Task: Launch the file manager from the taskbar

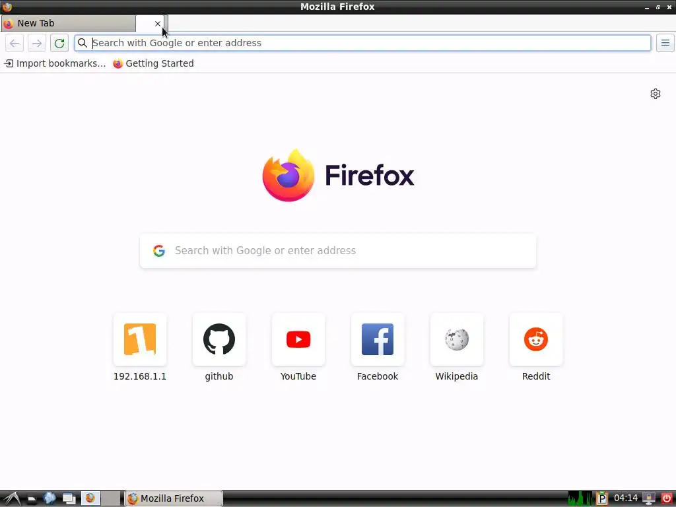Action: pyautogui.click(x=32, y=499)
